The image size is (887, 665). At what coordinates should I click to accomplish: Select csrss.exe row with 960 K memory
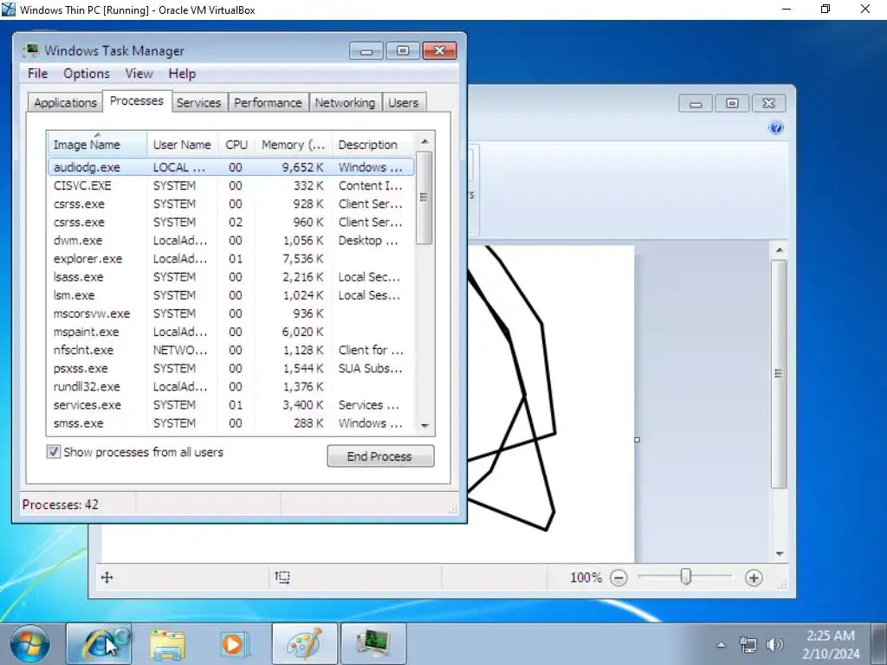pos(230,222)
